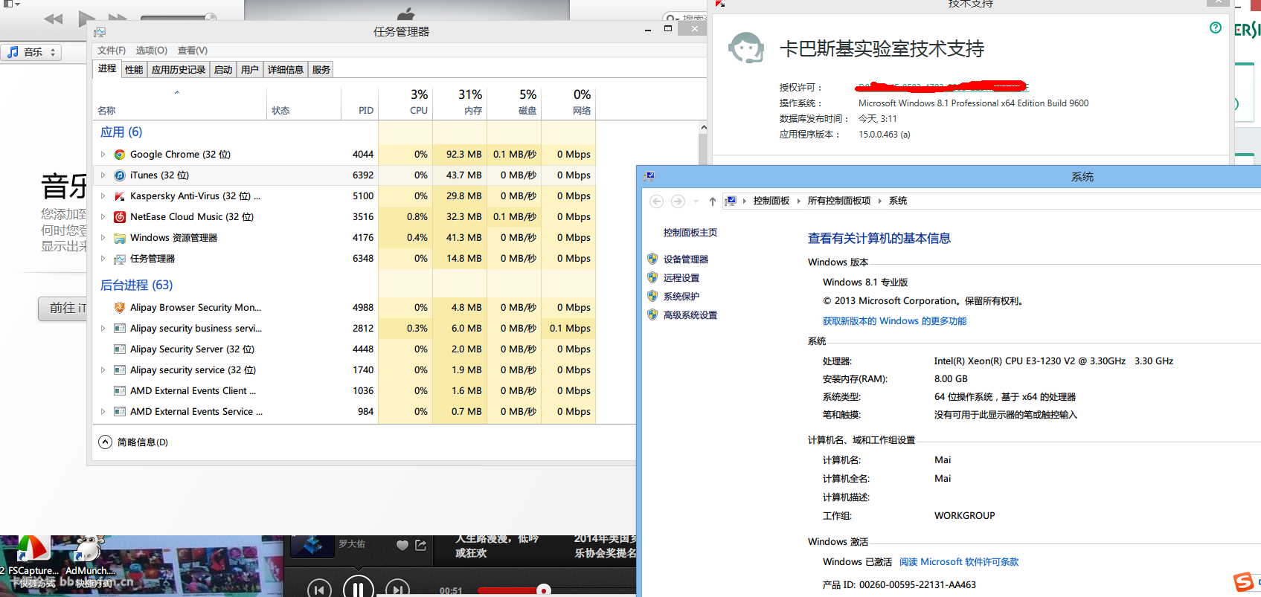Click the 控制面板主页 link
The image size is (1261, 597).
690,233
